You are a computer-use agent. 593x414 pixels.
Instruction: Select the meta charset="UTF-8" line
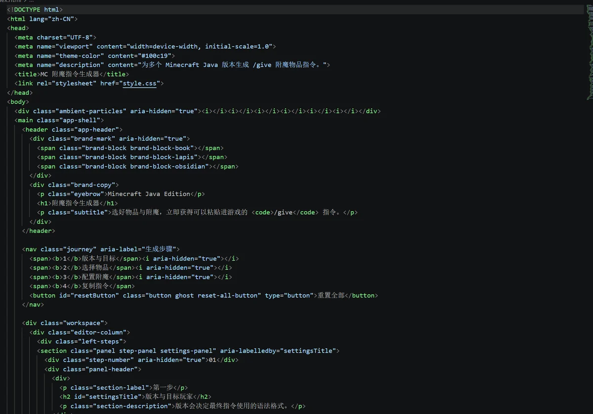pyautogui.click(x=55, y=37)
